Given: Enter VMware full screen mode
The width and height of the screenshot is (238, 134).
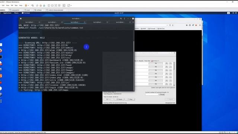Looking at the screenshot, I should tap(56, 6).
